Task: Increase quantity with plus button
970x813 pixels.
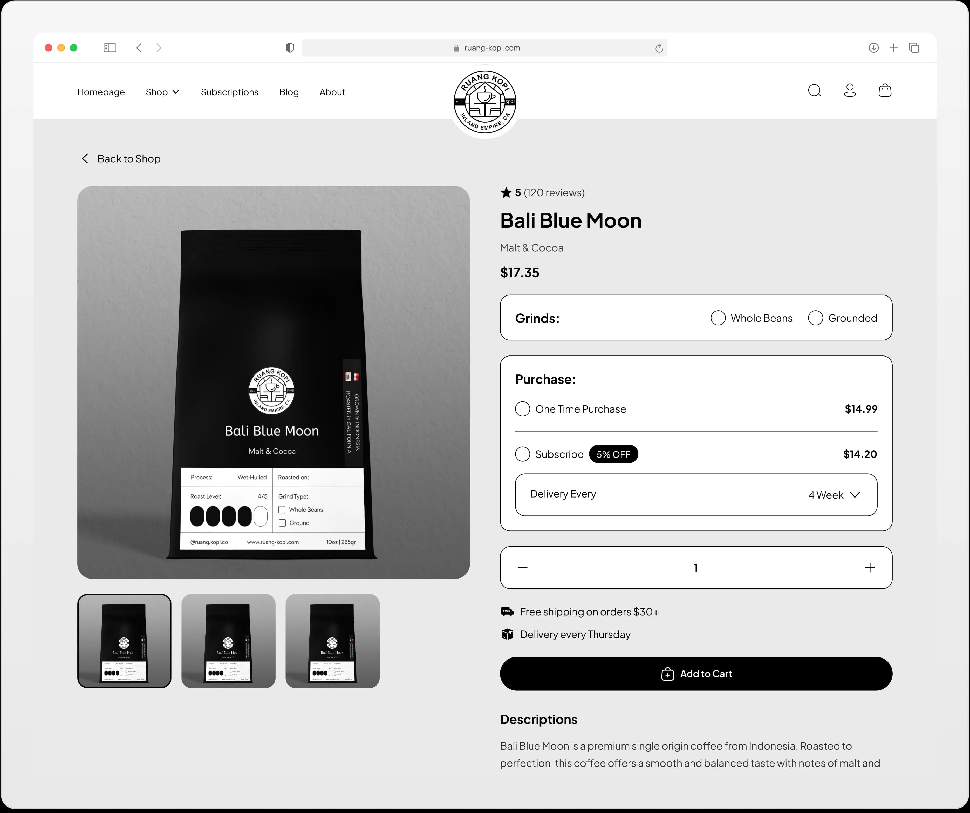Action: [869, 568]
